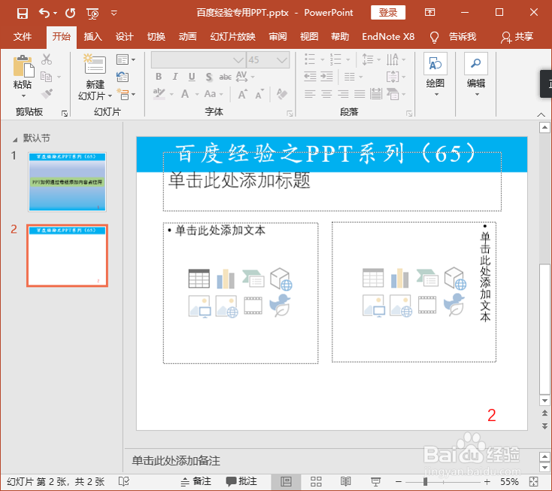Viewport: 552px width, 491px height.
Task: Toggle underline formatting
Action: 192,77
